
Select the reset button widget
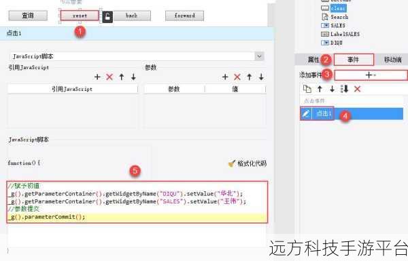80,16
